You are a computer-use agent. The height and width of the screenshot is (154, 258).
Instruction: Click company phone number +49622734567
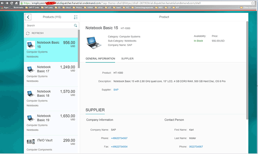pyautogui.click(x=119, y=138)
